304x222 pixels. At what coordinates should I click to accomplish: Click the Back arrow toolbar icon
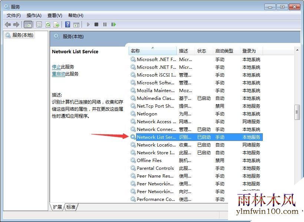tap(8, 24)
